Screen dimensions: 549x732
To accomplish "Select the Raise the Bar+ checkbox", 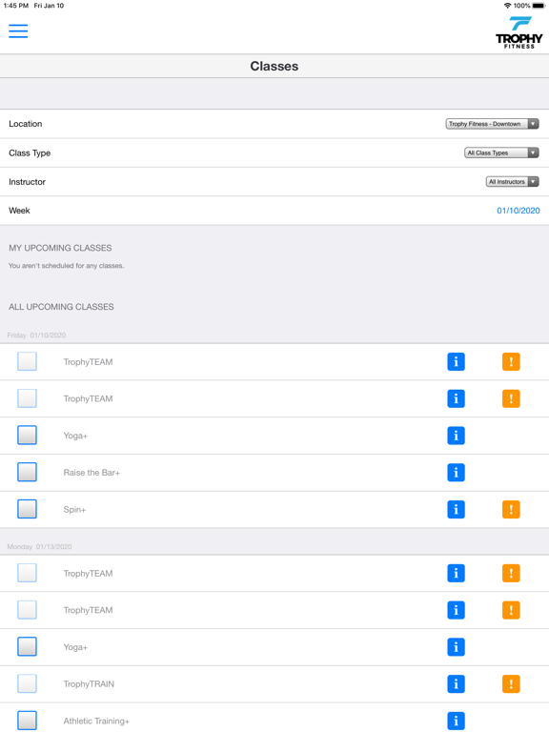I will [x=27, y=472].
